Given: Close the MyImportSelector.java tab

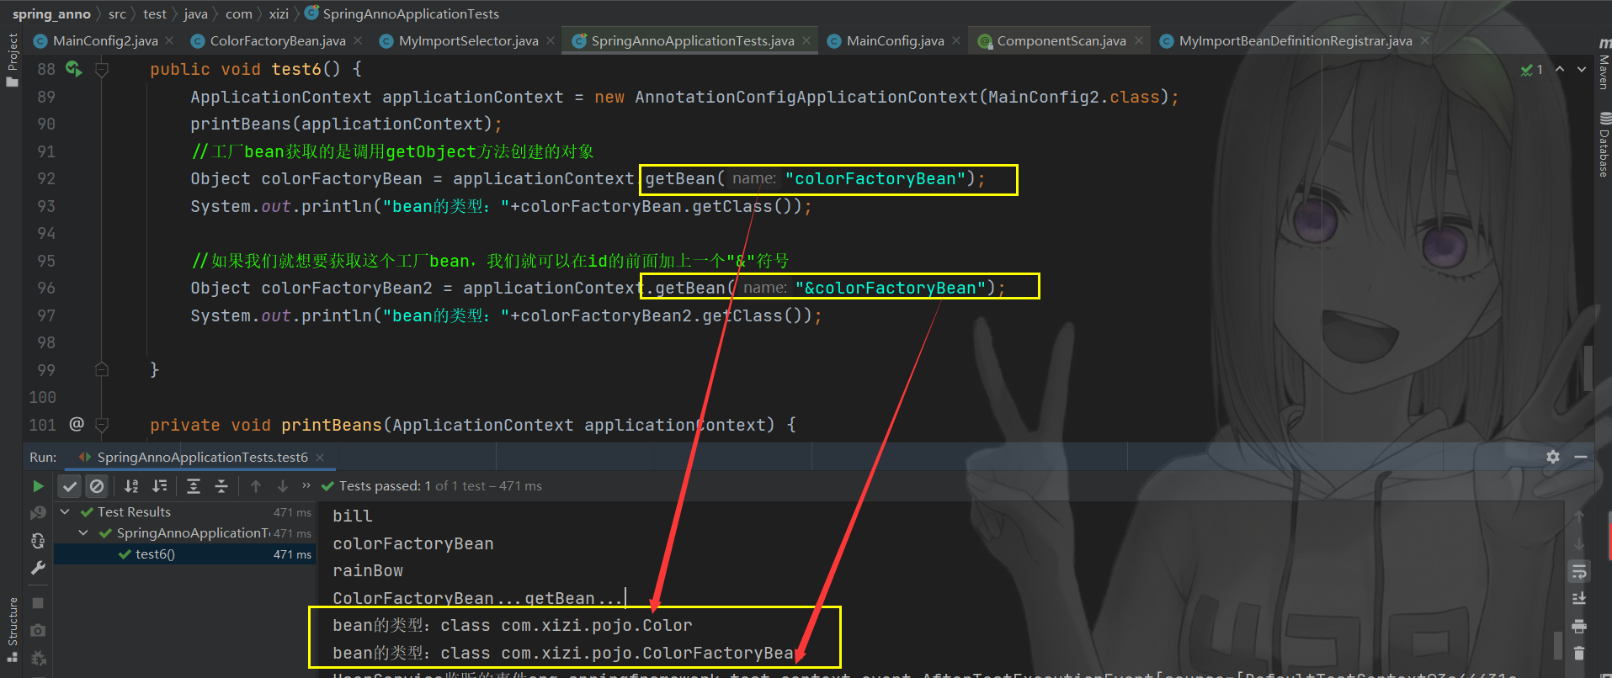Looking at the screenshot, I should (x=551, y=40).
